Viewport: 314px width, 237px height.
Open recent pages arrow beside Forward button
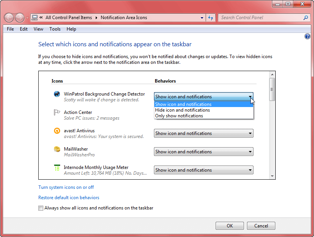[x=27, y=18]
